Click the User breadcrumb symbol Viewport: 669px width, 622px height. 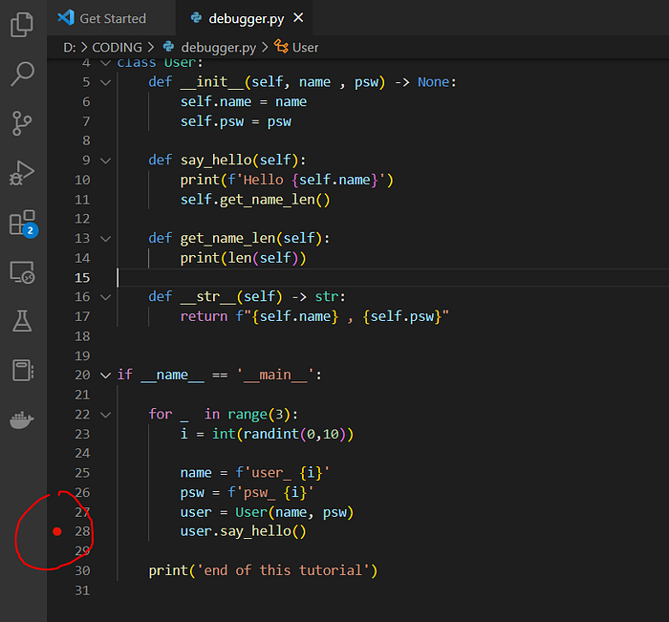coord(306,48)
